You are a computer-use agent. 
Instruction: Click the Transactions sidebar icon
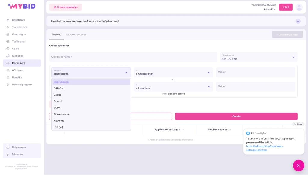(x=8, y=27)
